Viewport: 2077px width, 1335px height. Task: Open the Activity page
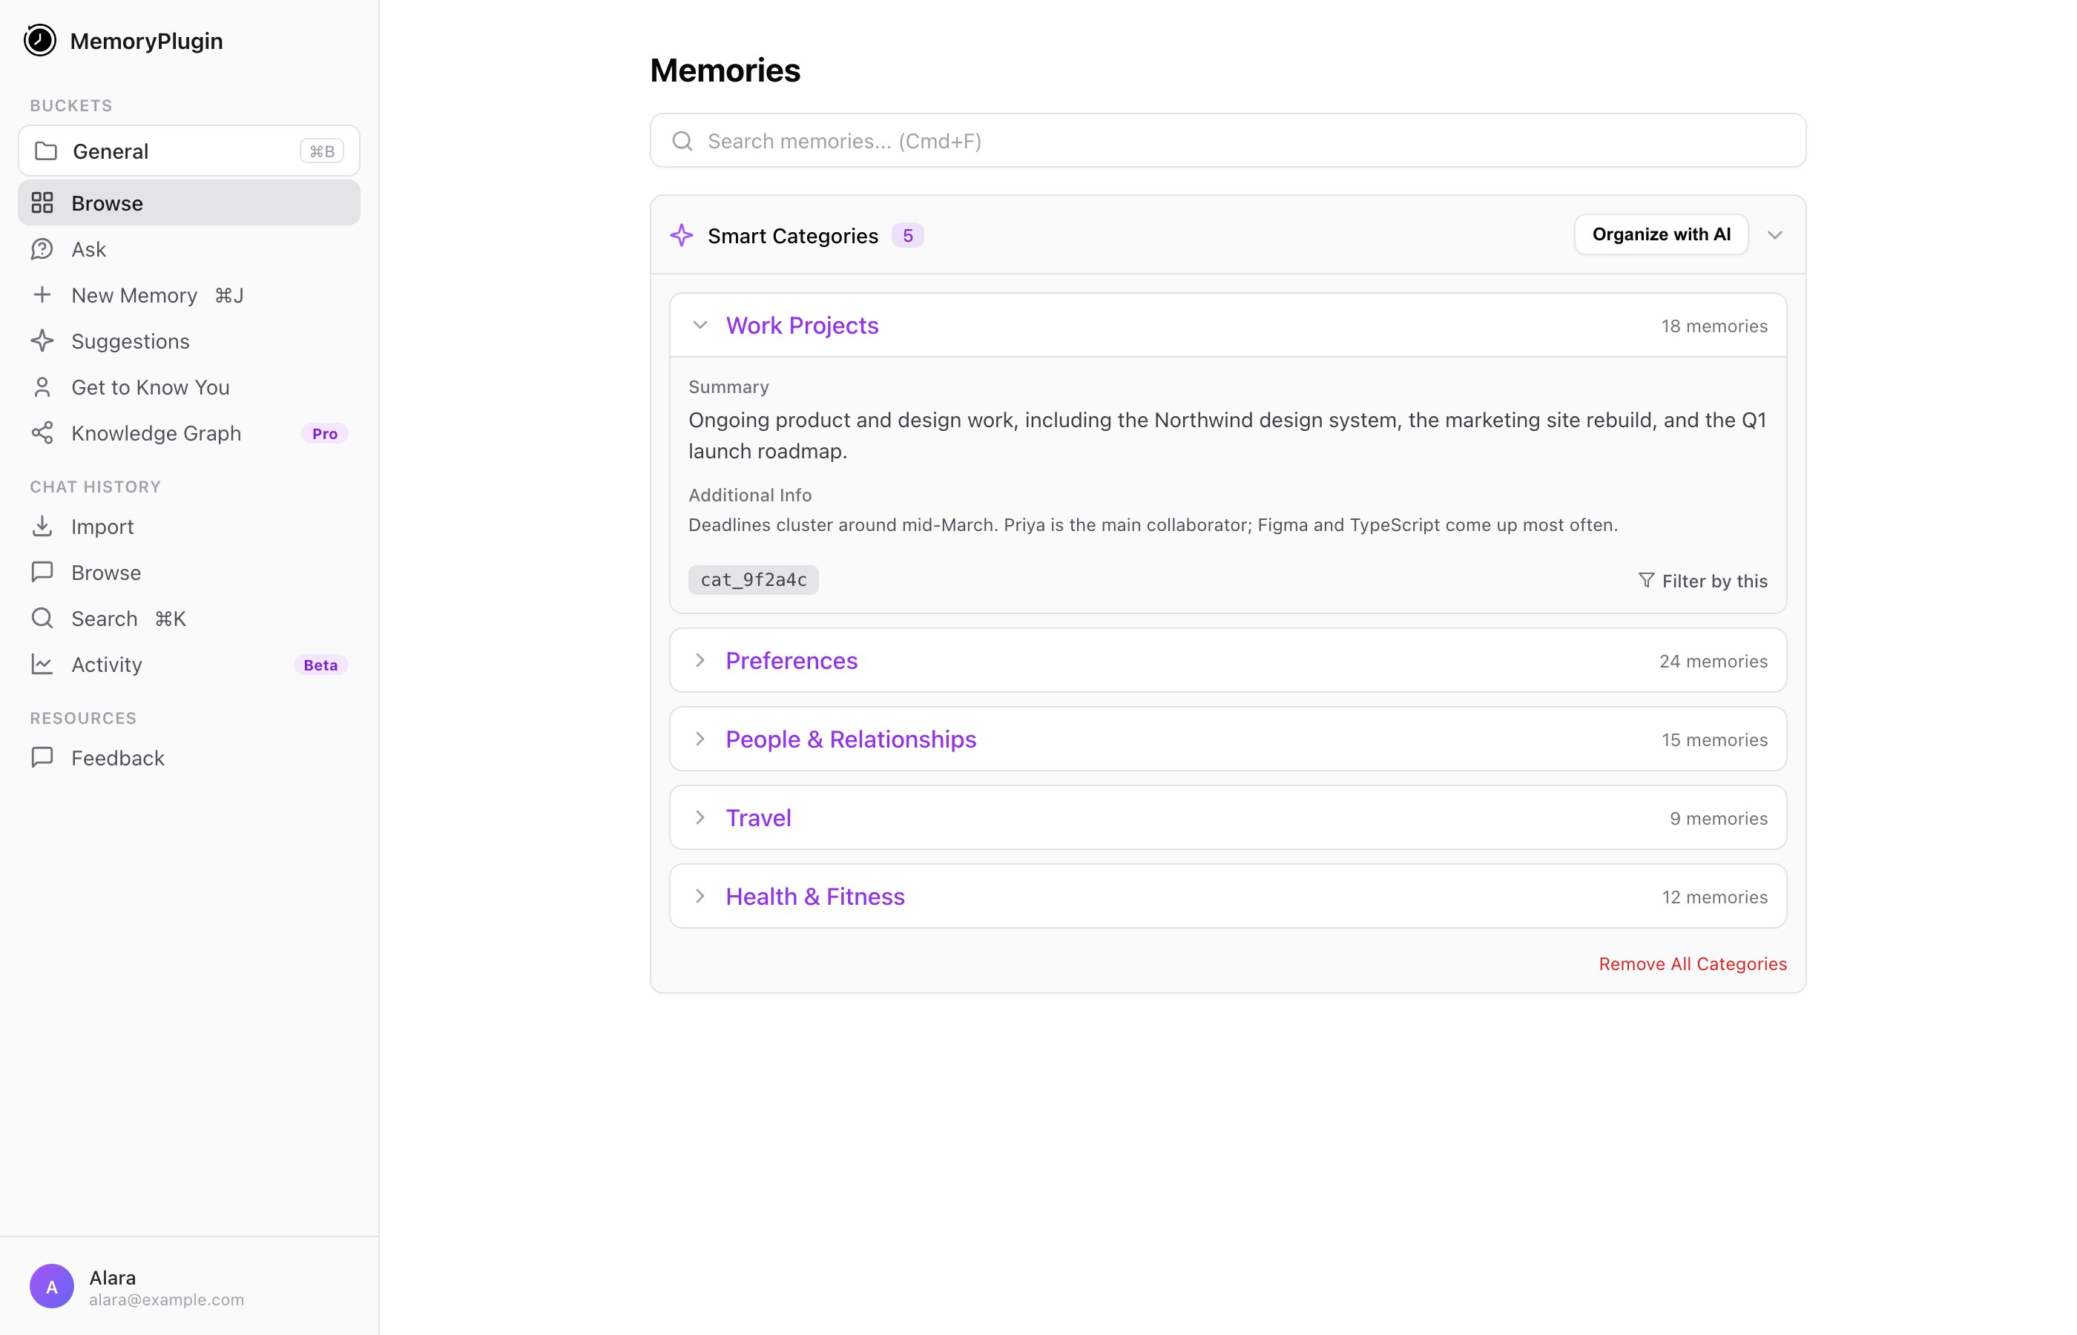[x=189, y=664]
